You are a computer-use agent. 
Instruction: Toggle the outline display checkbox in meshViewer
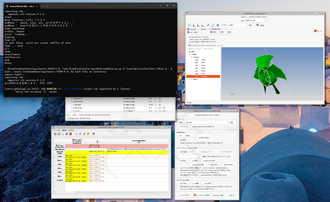click(188, 32)
